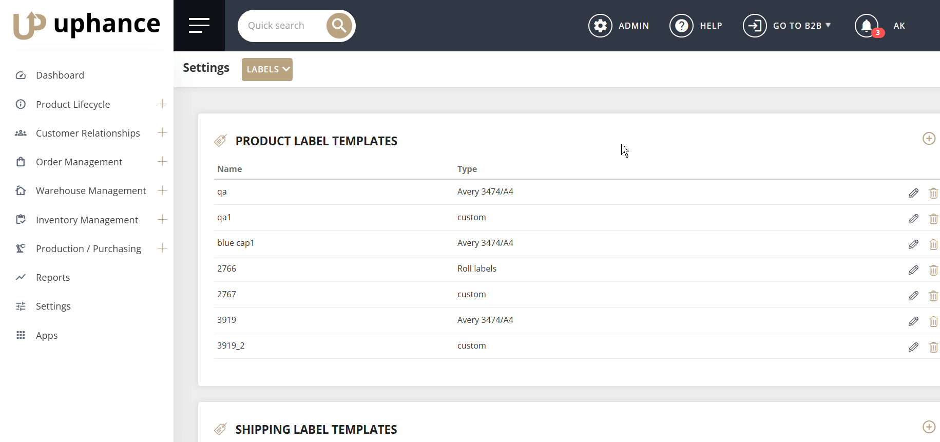Screen dimensions: 940x442
Task: Click the Admin gear icon
Action: point(600,26)
